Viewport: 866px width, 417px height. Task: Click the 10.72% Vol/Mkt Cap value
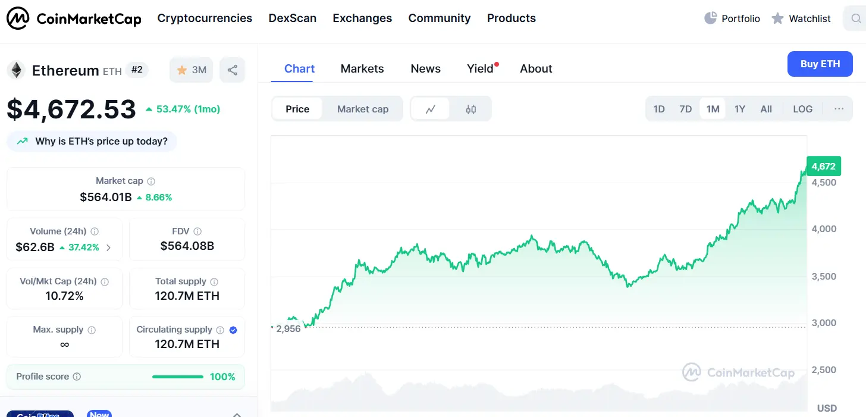point(64,296)
